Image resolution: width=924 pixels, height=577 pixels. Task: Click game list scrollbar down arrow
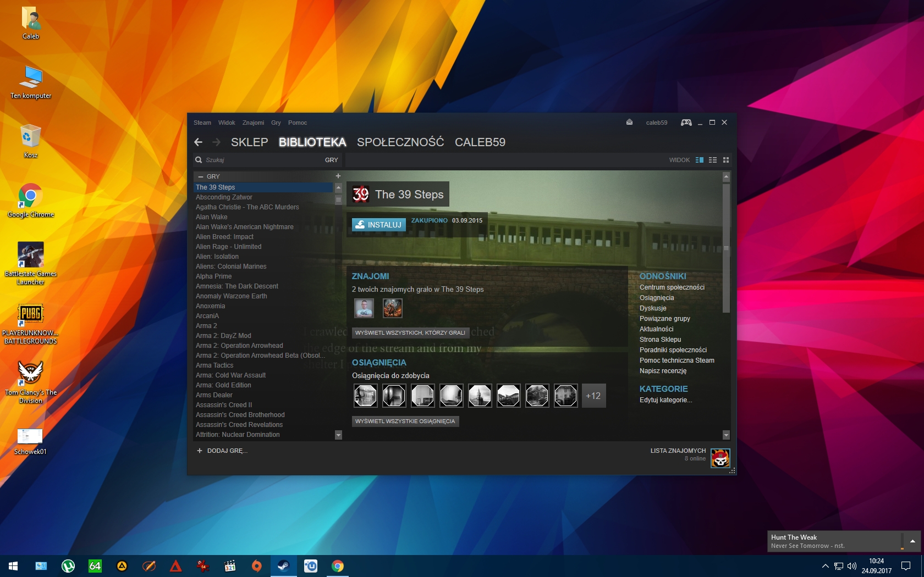338,435
